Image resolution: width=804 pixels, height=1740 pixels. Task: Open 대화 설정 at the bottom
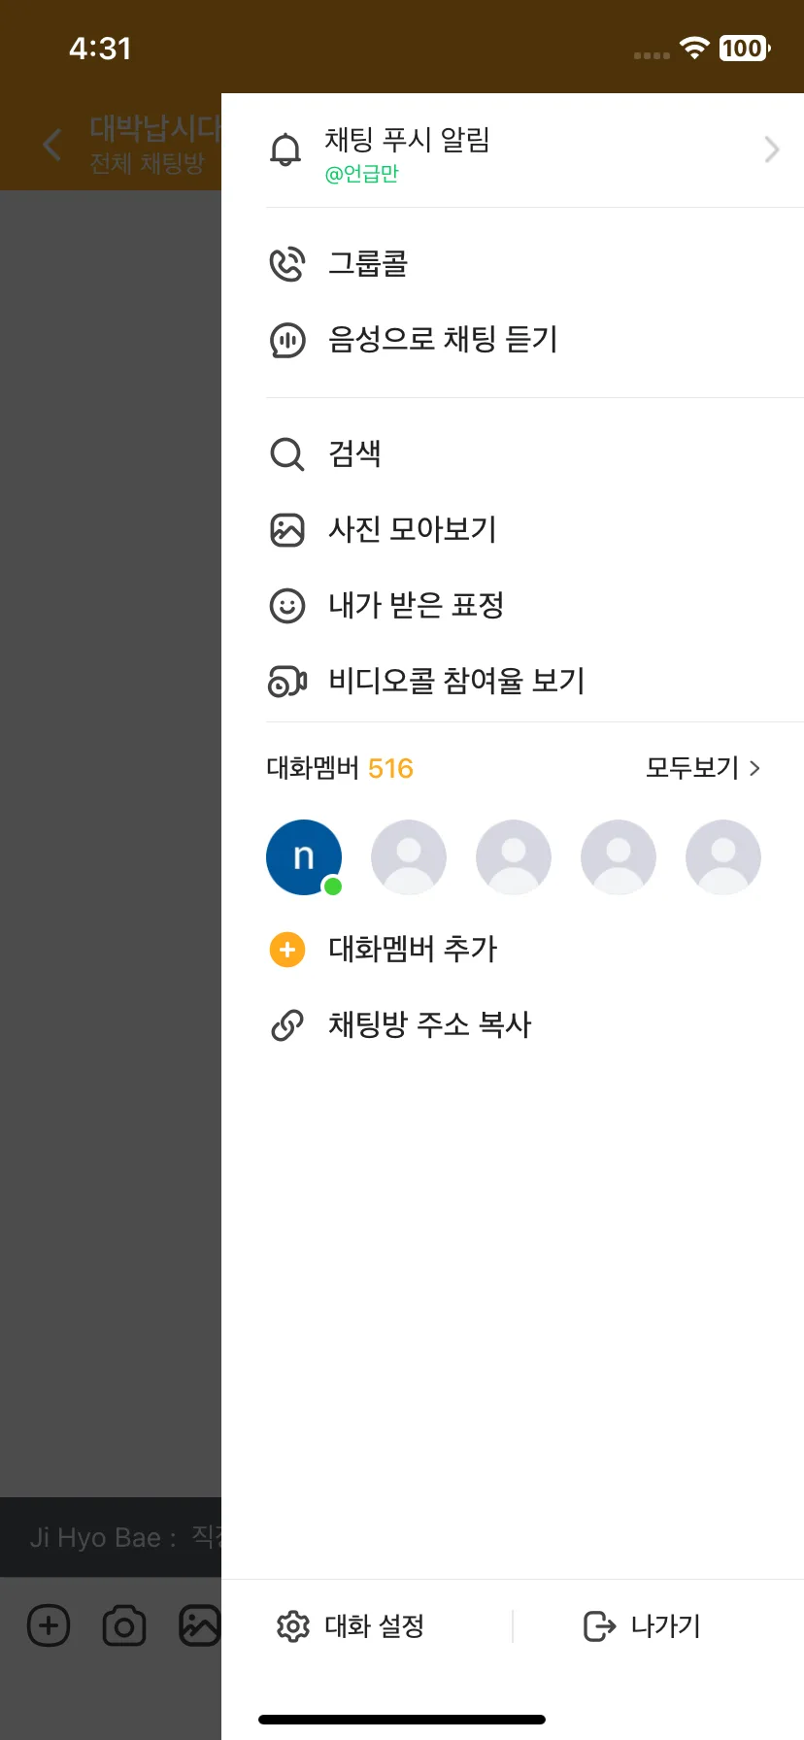pyautogui.click(x=352, y=1625)
